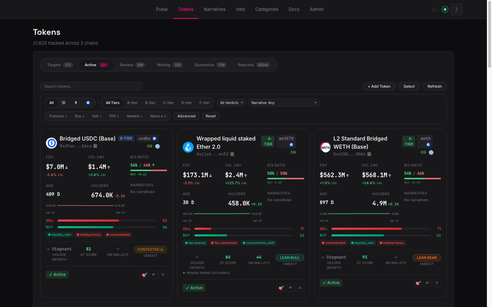The width and height of the screenshot is (492, 307).
Task: Filter by D-tier tokens
Action: (x=187, y=103)
